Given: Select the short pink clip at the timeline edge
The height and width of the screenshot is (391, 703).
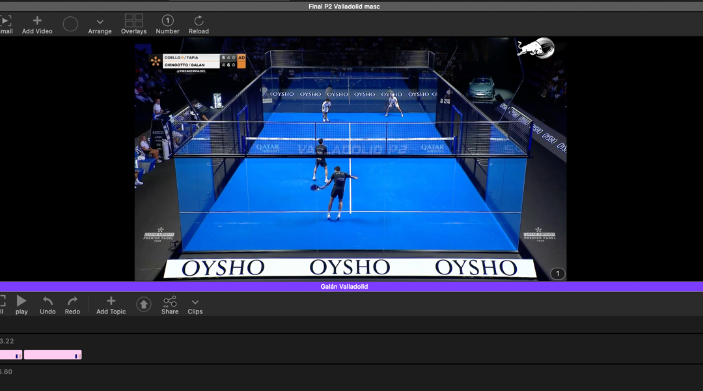Looking at the screenshot, I should [11, 355].
